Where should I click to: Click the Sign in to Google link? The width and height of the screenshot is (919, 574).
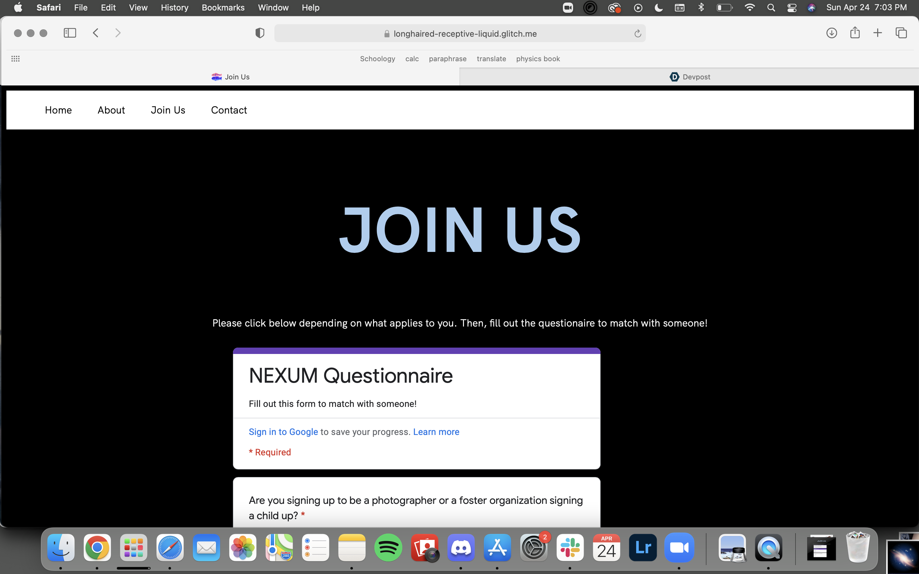(x=283, y=432)
